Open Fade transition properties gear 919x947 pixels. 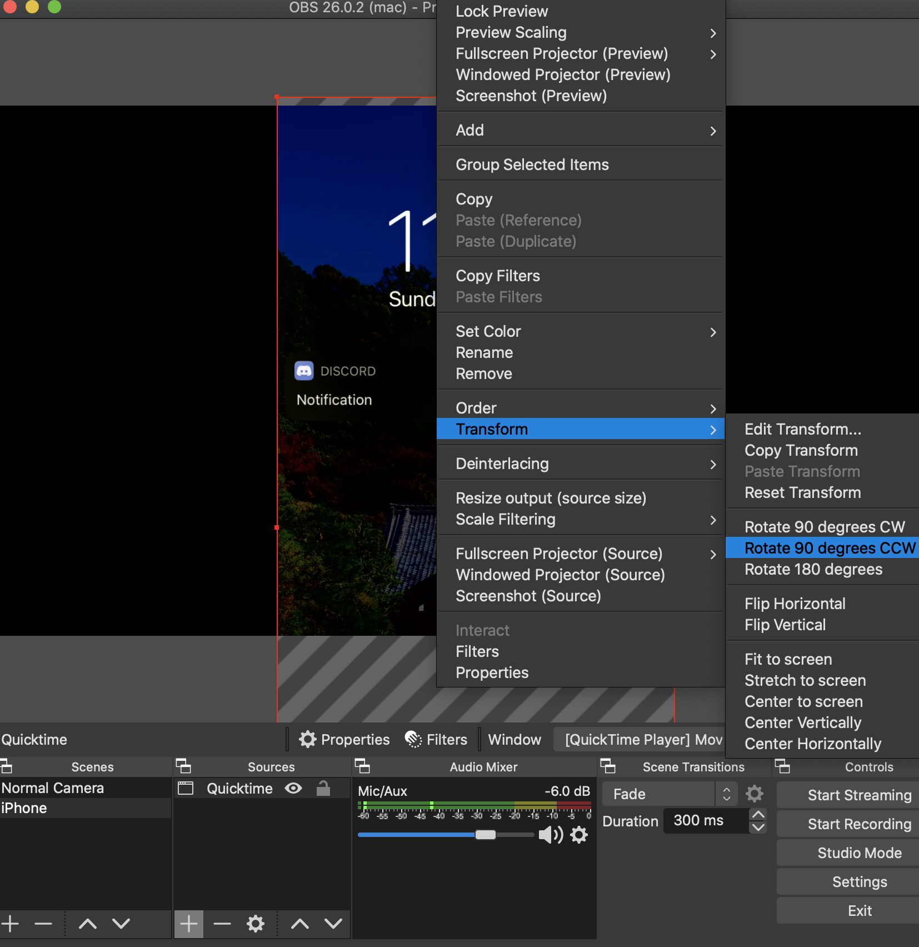pos(754,794)
